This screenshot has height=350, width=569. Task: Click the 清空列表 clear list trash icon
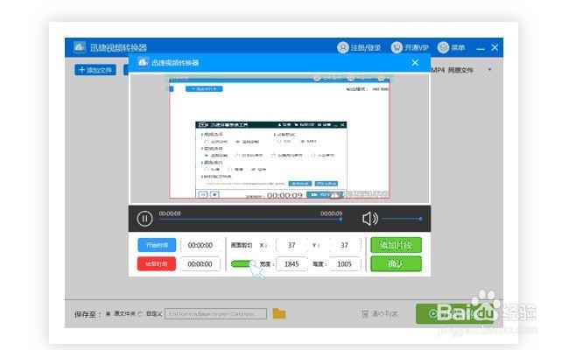coord(365,314)
